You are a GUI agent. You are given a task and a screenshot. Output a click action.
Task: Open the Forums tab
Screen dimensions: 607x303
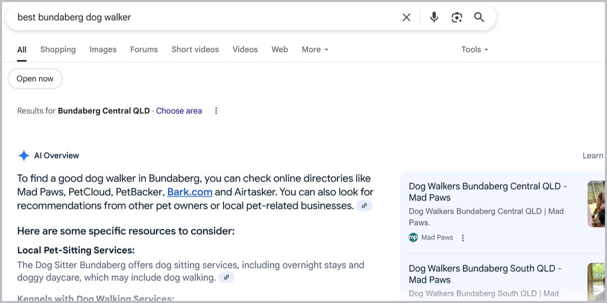(x=144, y=49)
